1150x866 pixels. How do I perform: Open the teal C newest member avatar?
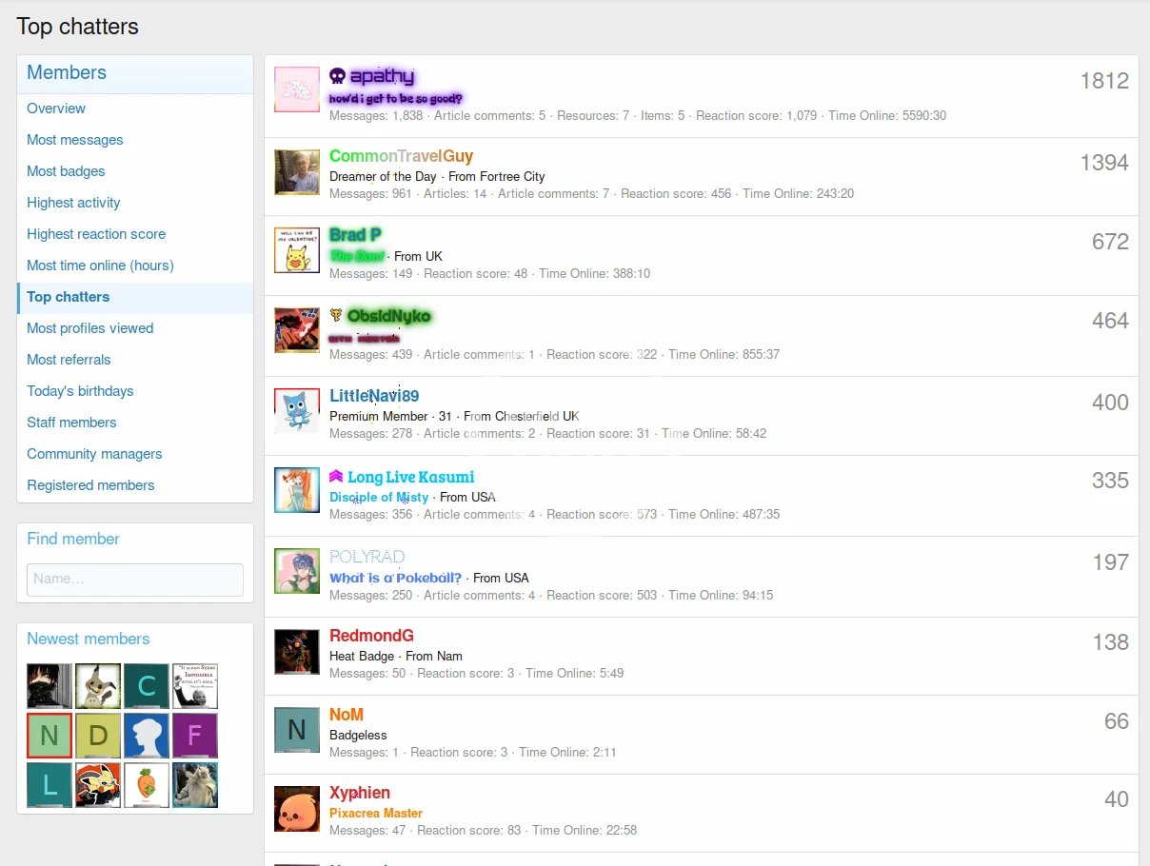pos(147,686)
